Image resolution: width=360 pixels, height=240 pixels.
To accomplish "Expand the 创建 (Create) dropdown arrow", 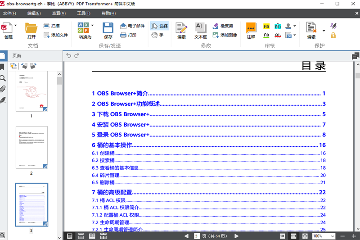I will pyautogui.click(x=15, y=26).
